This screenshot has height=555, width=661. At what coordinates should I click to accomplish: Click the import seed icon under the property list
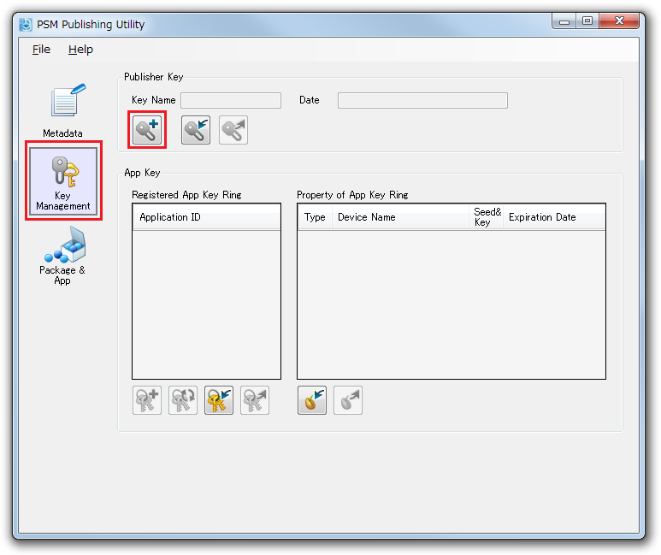312,400
